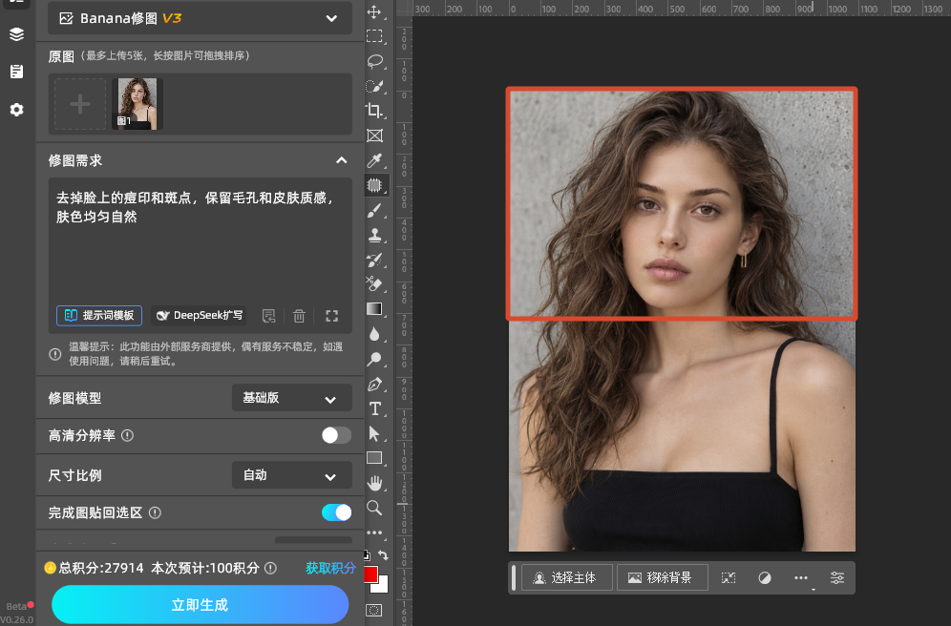Screen dimensions: 951x626
Task: Click the 立即生成 button
Action: coord(201,604)
